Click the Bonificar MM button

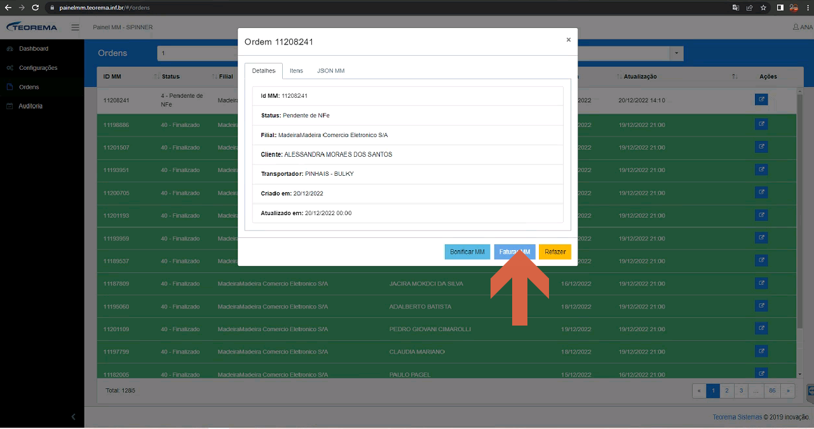point(467,252)
